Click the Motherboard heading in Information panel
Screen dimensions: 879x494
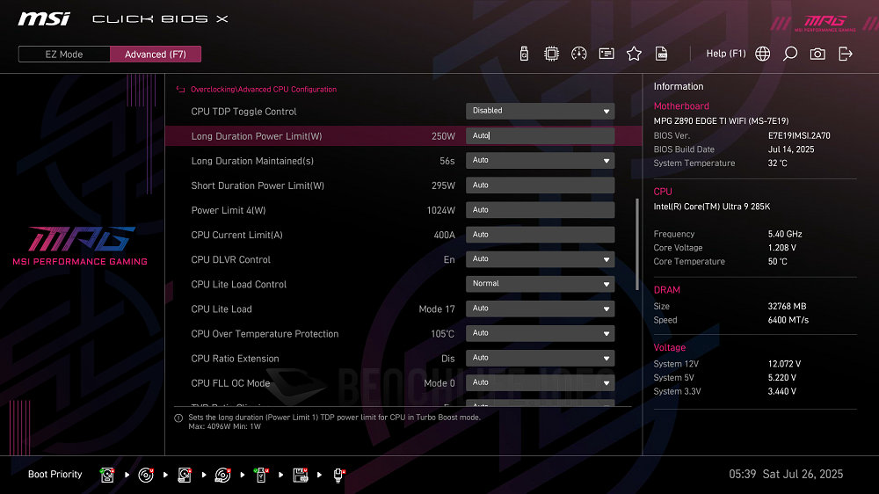pyautogui.click(x=681, y=106)
